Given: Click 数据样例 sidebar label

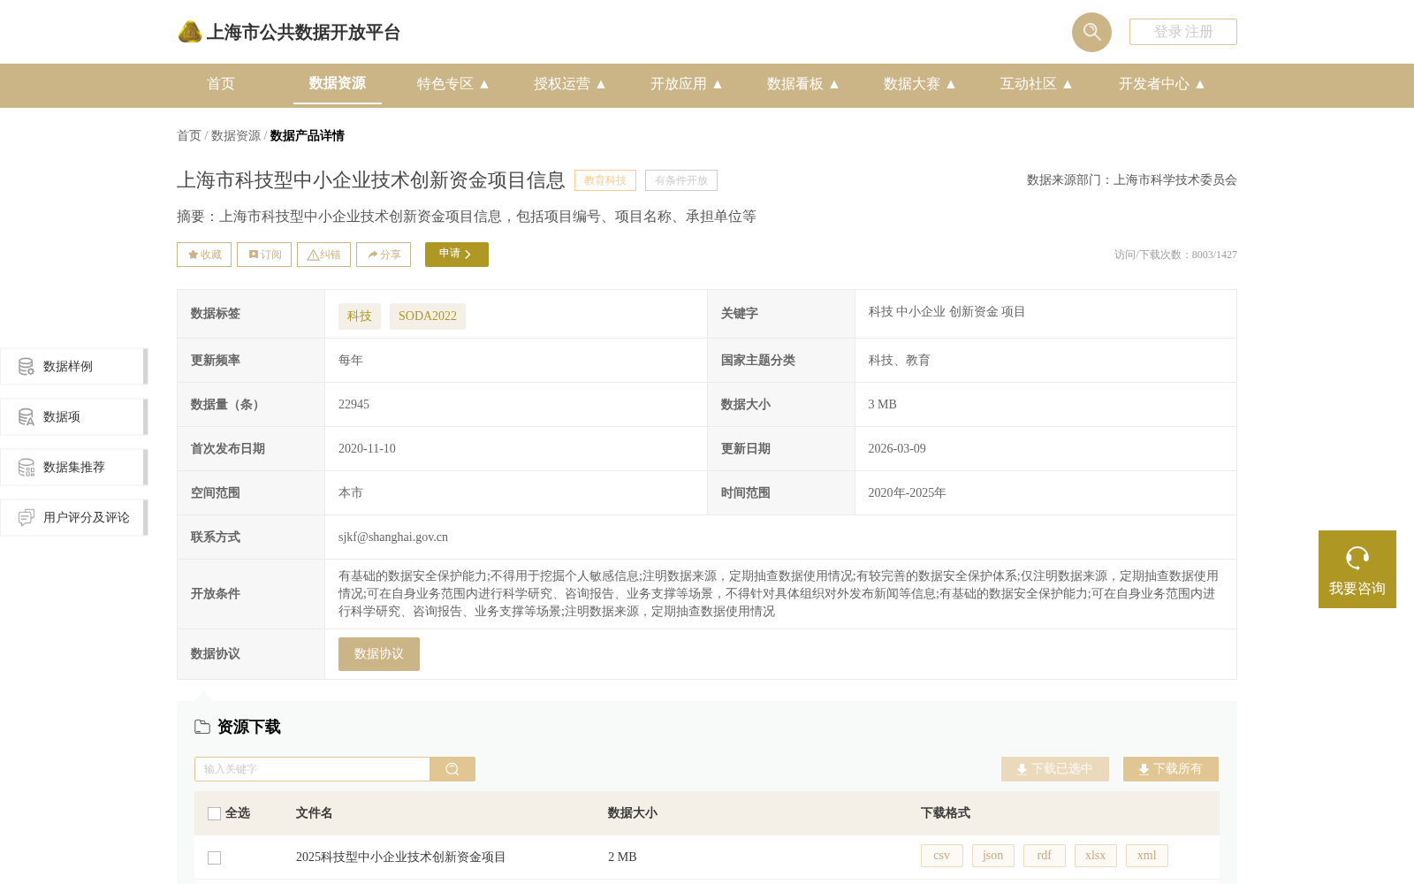Looking at the screenshot, I should coord(68,367).
